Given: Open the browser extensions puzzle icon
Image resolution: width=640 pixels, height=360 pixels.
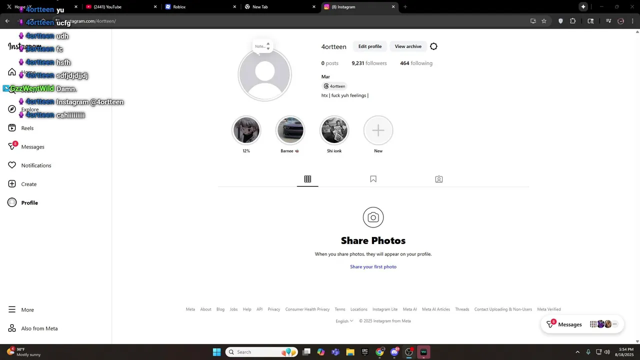Looking at the screenshot, I should click(572, 21).
